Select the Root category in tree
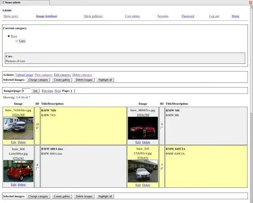The image size is (253, 203). point(14,36)
